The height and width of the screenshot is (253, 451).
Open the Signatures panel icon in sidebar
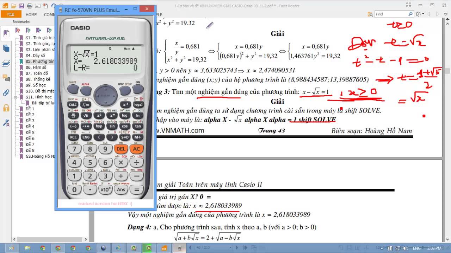pyautogui.click(x=6, y=123)
